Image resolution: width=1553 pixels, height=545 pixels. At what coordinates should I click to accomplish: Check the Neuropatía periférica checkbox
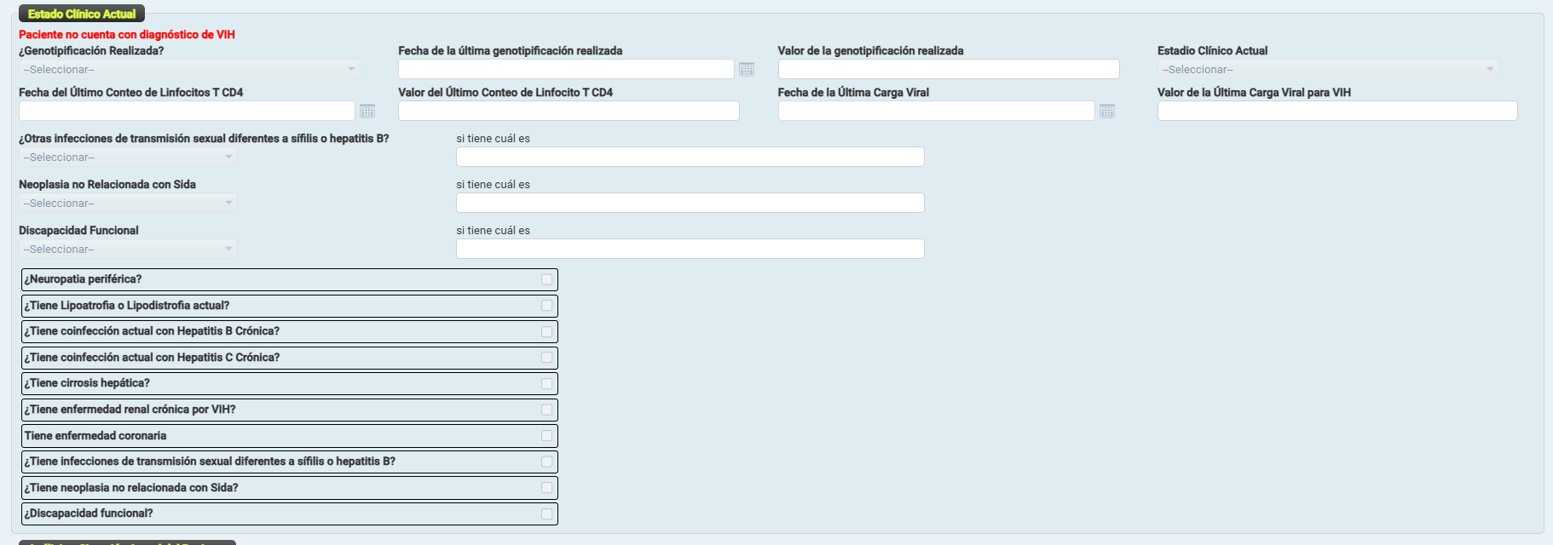[x=546, y=279]
